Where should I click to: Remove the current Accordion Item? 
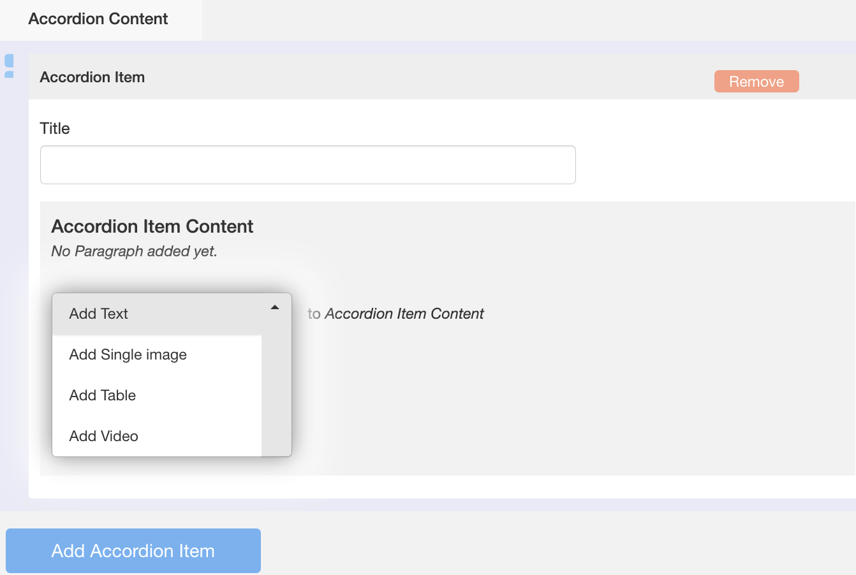(x=756, y=81)
